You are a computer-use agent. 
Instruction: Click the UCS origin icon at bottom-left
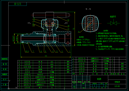[9, 88]
